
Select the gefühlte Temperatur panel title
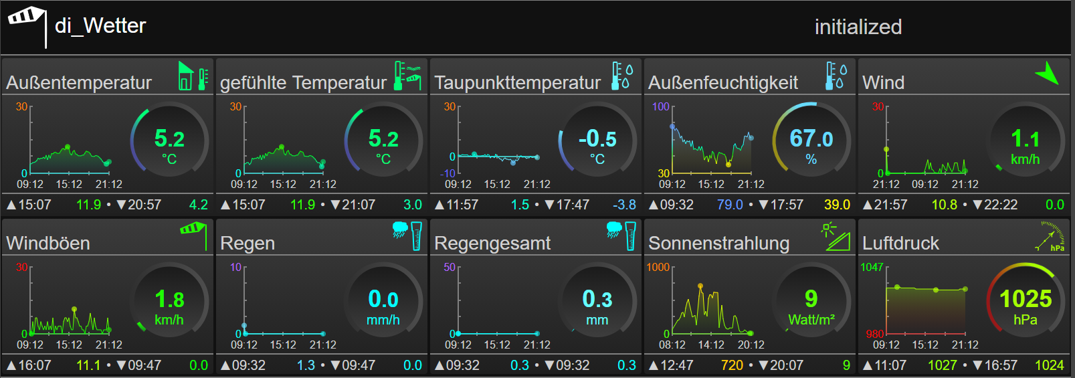tap(303, 82)
